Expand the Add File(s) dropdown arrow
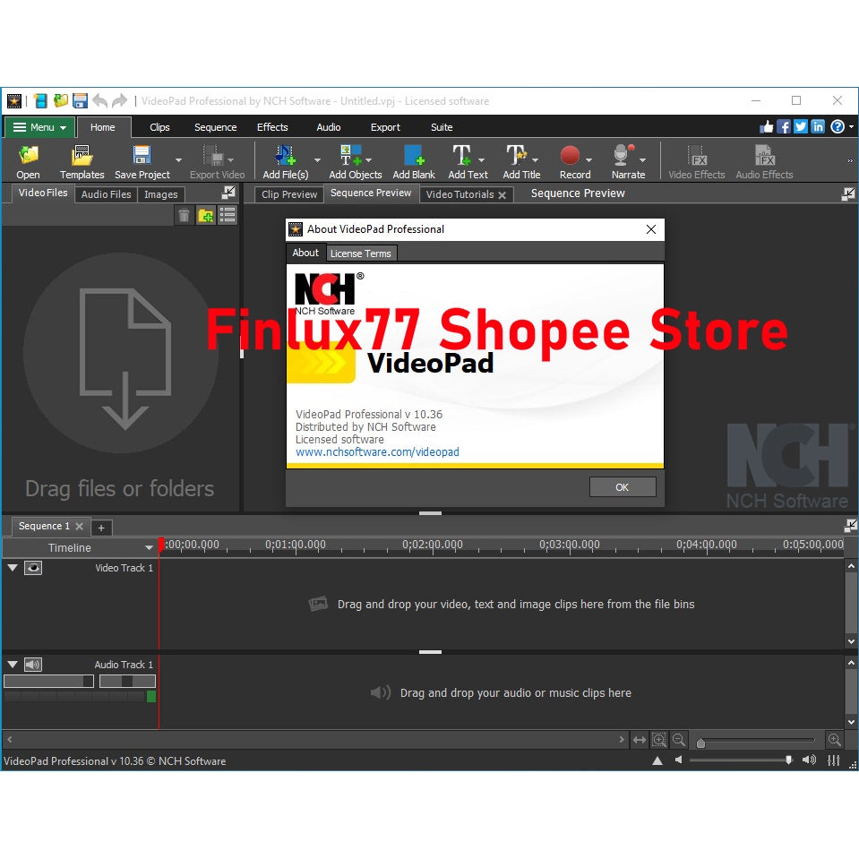This screenshot has height=859, width=859. click(318, 161)
